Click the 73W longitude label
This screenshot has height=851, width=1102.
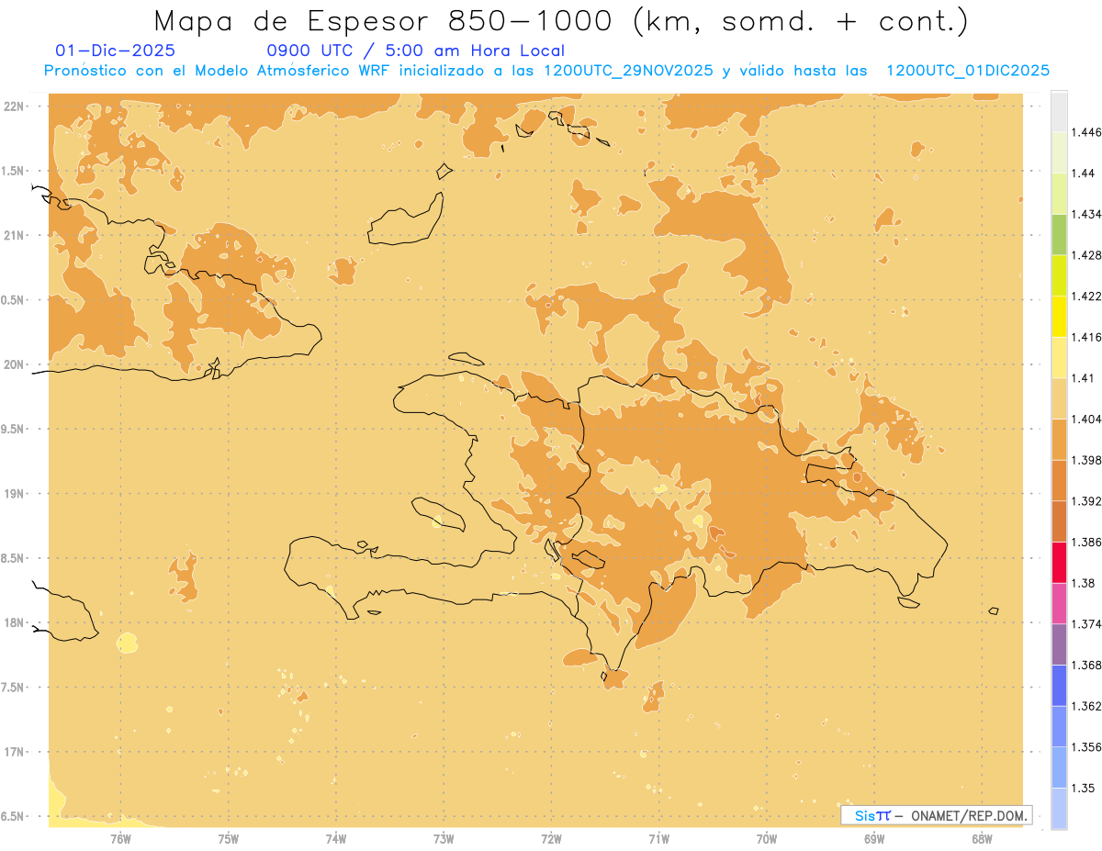coord(444,838)
